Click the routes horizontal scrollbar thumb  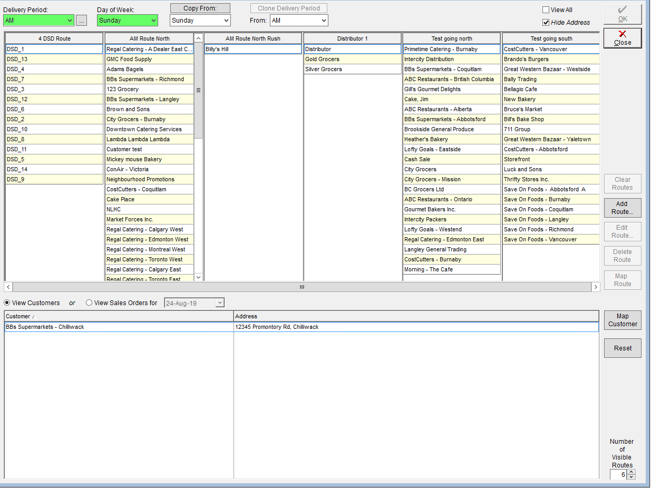coord(302,287)
